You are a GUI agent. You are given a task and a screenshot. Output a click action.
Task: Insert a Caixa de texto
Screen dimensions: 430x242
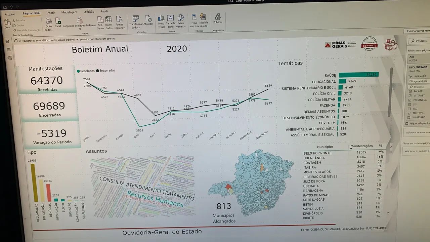click(x=171, y=22)
